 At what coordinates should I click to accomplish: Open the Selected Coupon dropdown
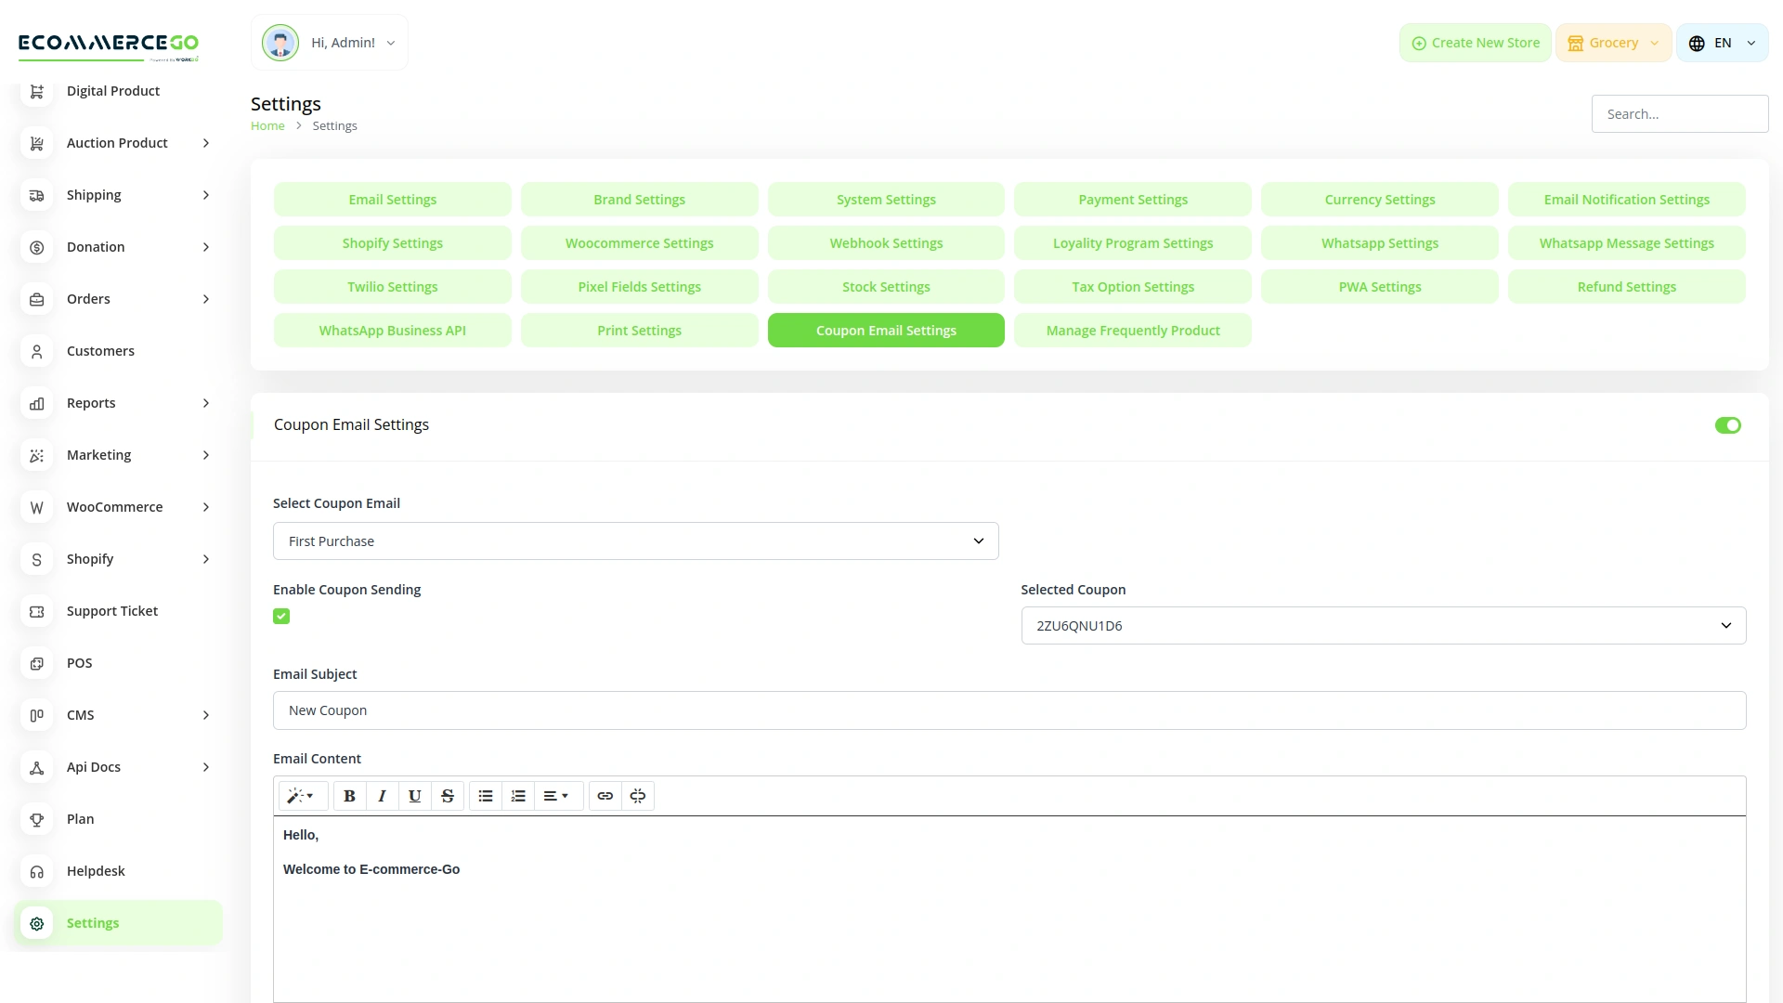pyautogui.click(x=1383, y=625)
